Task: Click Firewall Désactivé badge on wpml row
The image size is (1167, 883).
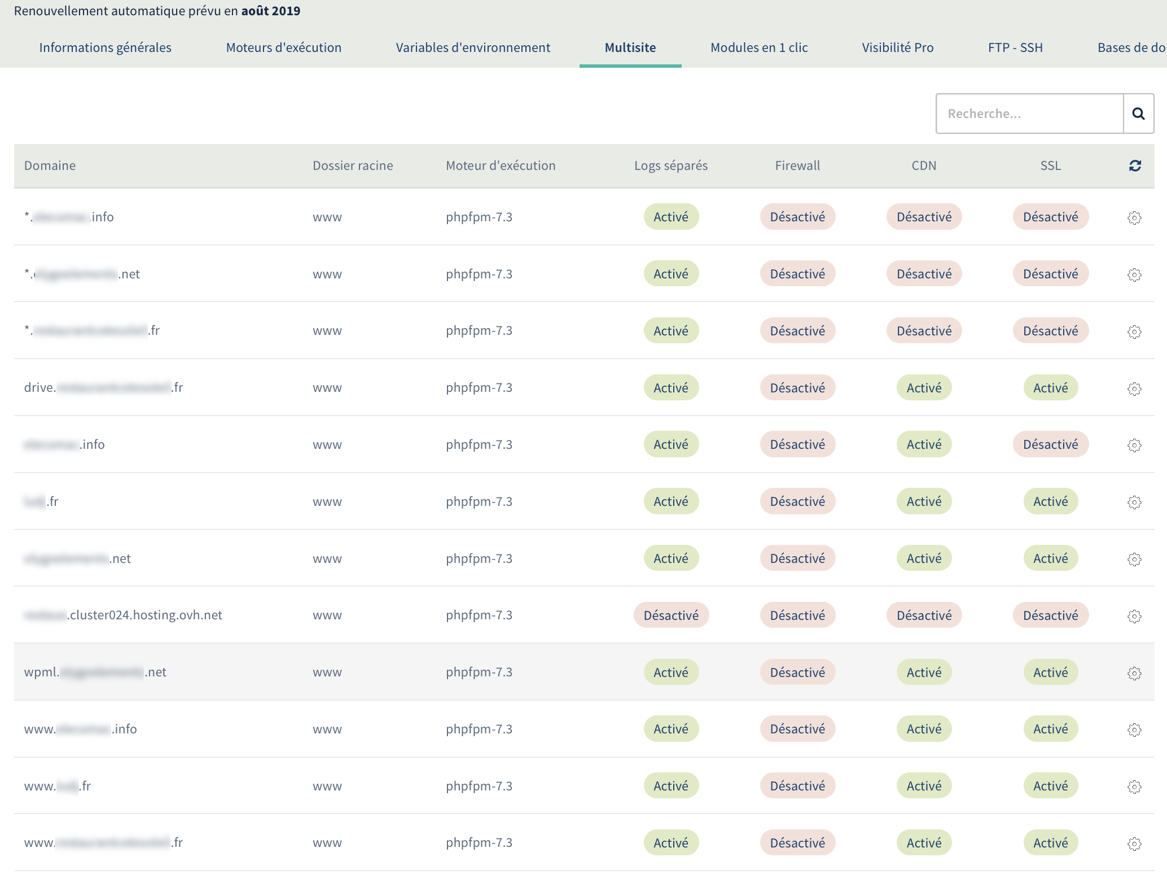Action: pyautogui.click(x=797, y=672)
